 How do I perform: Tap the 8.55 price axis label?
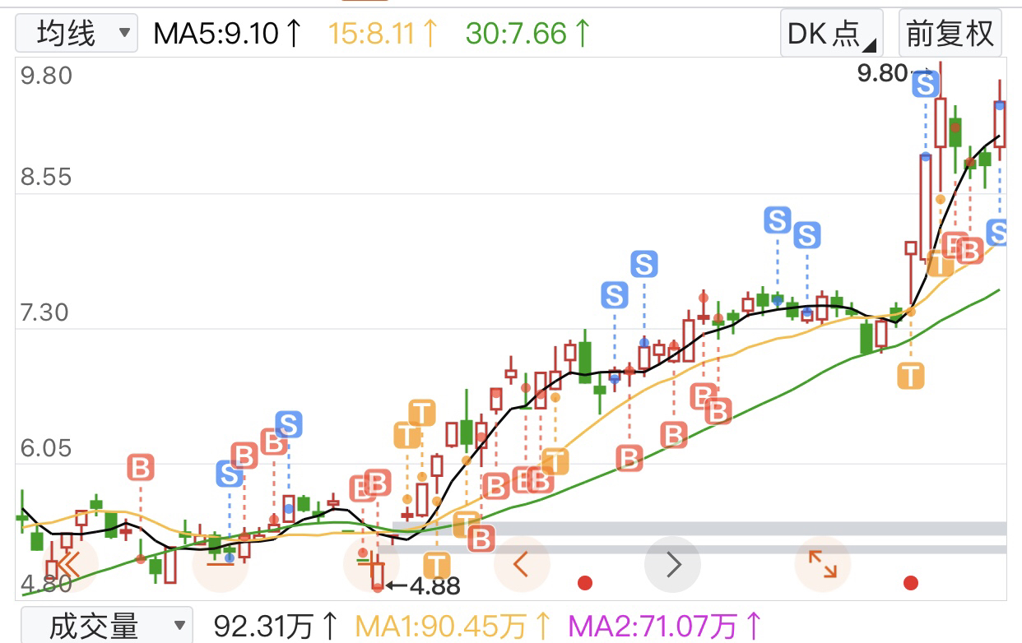(x=47, y=177)
